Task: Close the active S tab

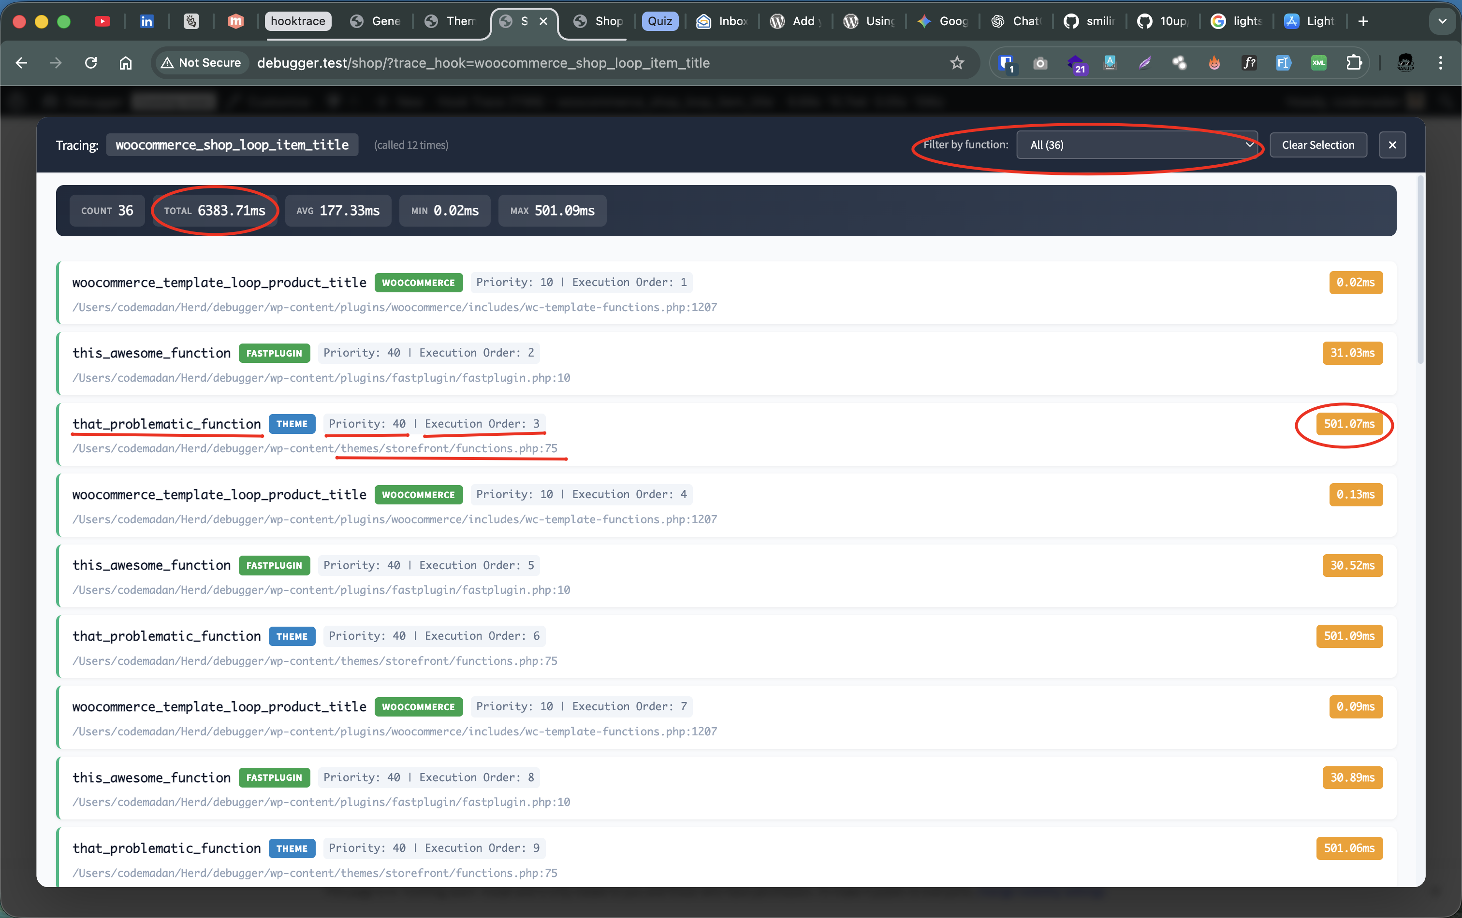Action: (543, 21)
